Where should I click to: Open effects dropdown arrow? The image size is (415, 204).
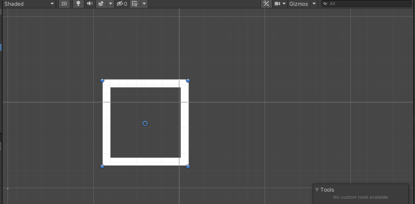[x=111, y=4]
